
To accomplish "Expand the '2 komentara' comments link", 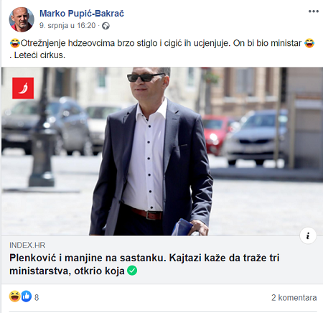I will point(294,297).
